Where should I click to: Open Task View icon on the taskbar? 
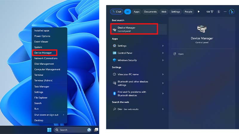(96, 130)
